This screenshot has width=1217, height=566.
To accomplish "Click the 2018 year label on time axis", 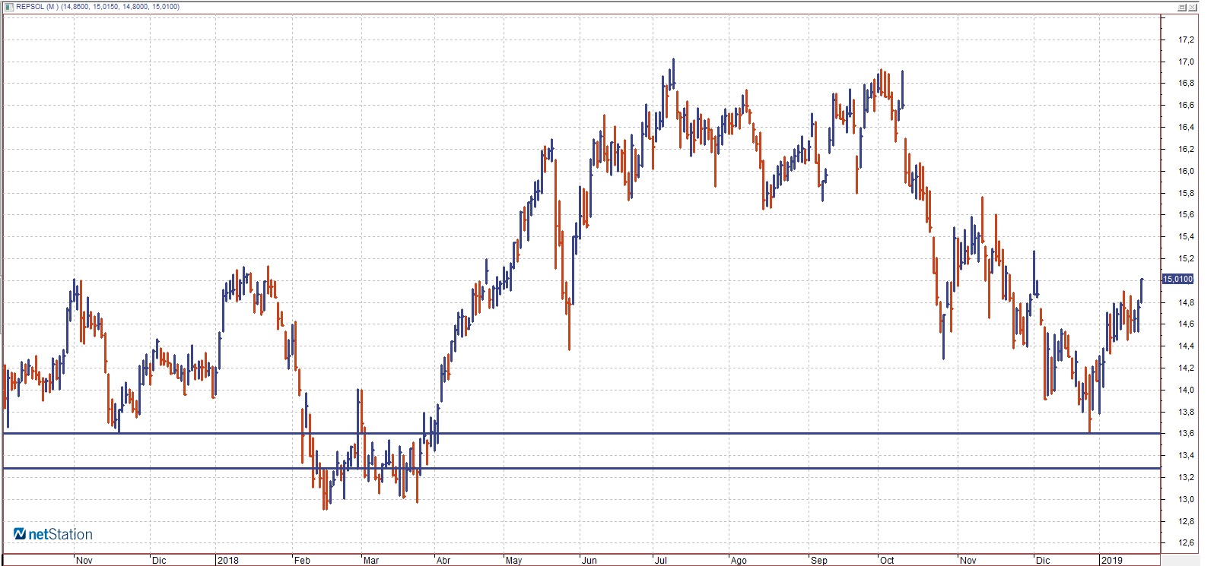I will coord(228,561).
